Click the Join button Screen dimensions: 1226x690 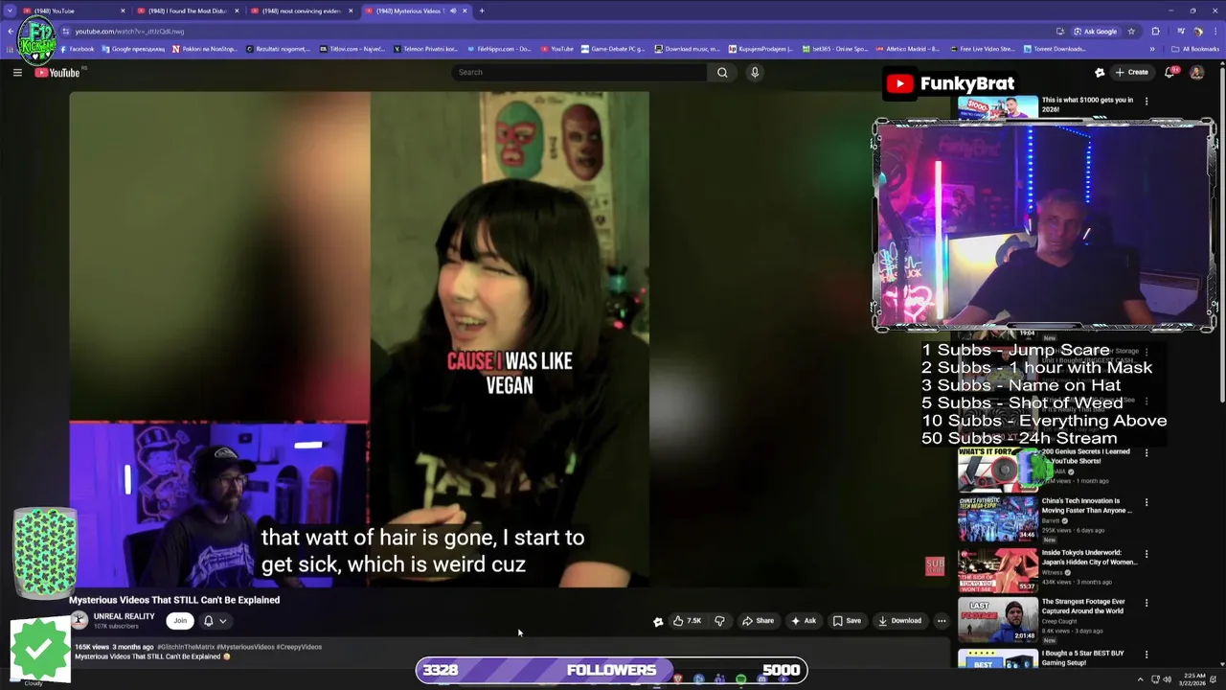click(x=180, y=620)
